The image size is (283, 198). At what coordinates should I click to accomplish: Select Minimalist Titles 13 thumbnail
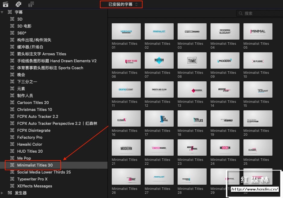[192, 89]
